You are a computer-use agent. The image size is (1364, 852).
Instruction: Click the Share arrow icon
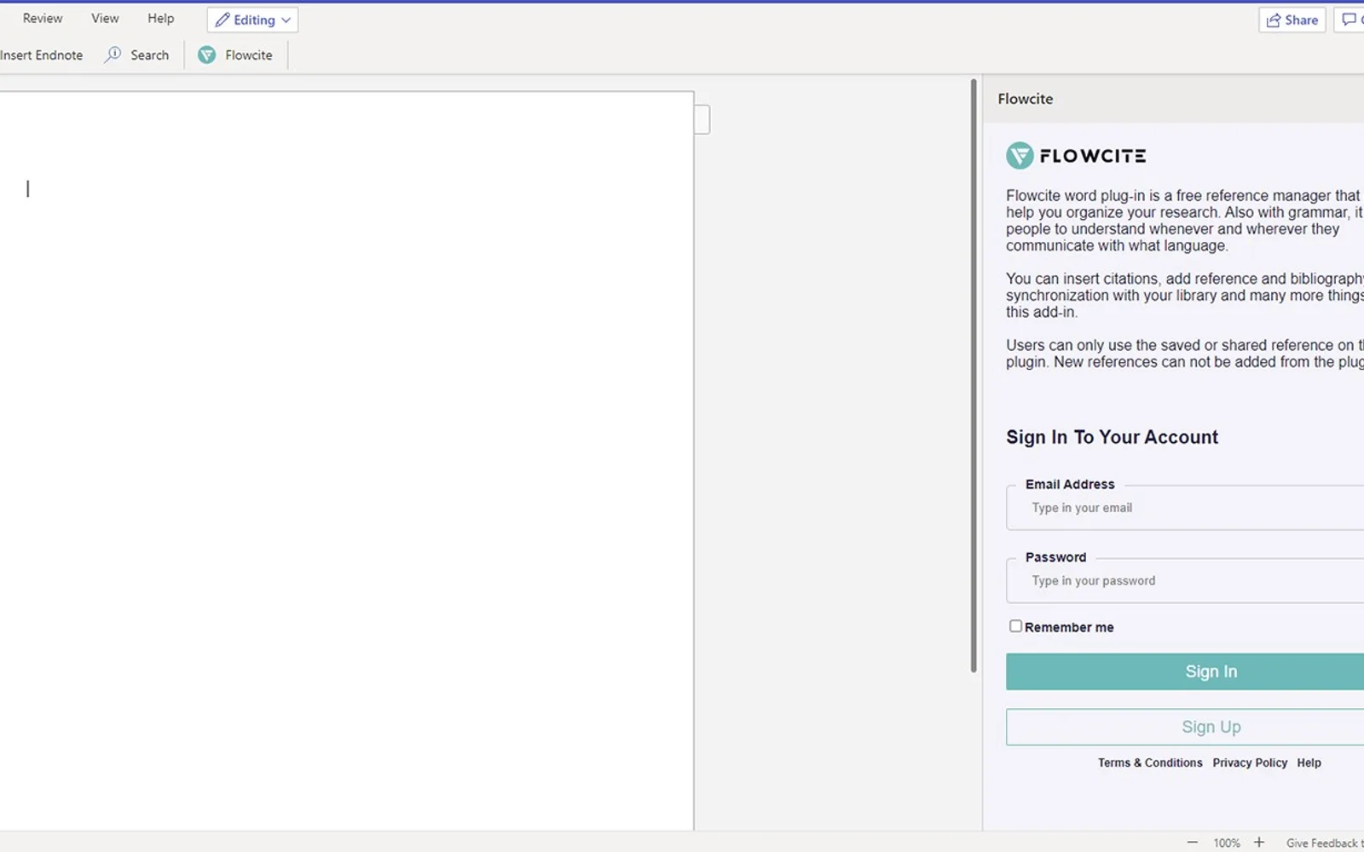click(1274, 20)
